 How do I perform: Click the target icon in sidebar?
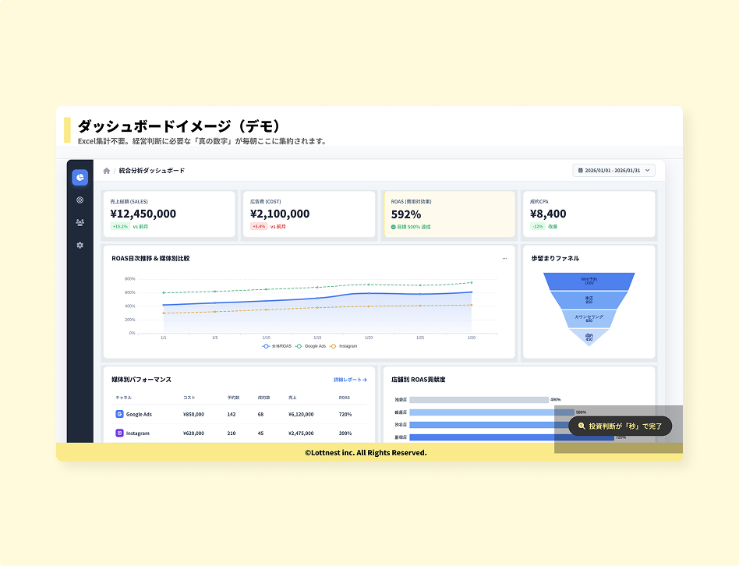[x=80, y=200]
